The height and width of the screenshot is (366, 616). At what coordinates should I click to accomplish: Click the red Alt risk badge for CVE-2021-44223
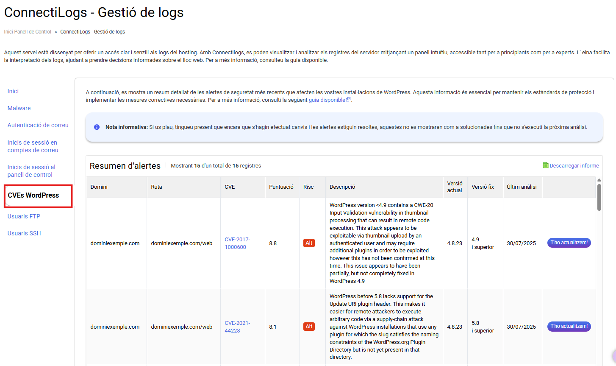pos(309,327)
